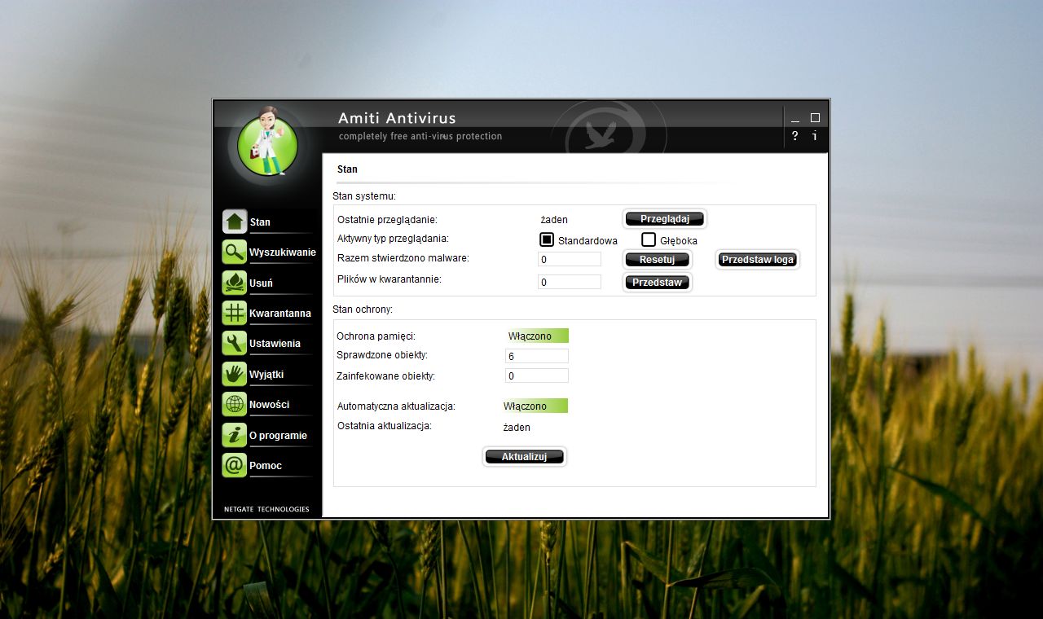Click the 'Ostatnie przeglądanie:' label

tap(387, 220)
